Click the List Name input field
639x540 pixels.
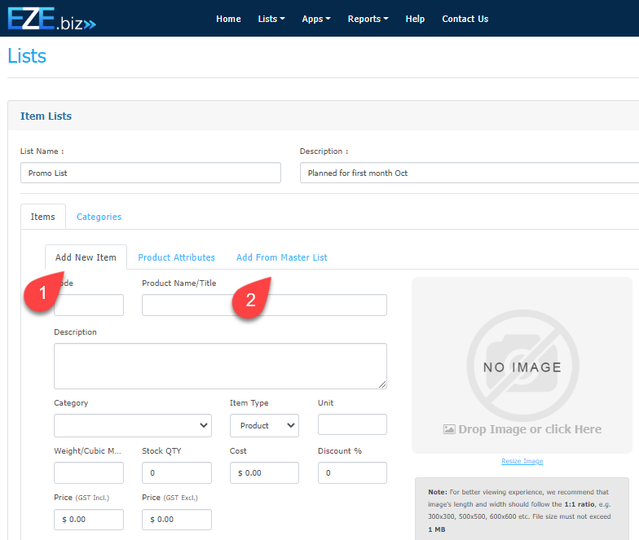click(150, 173)
